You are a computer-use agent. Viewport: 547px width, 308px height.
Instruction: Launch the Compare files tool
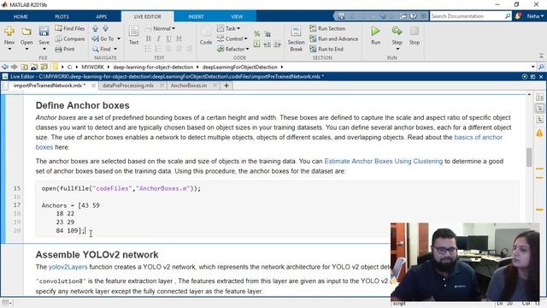[x=70, y=38]
